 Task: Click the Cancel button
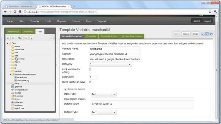tap(186, 34)
